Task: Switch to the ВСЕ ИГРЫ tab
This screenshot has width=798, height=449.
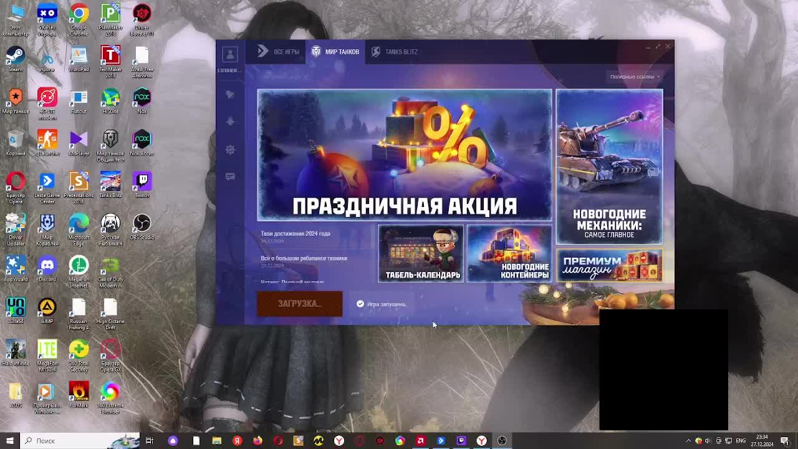Action: pyautogui.click(x=278, y=52)
